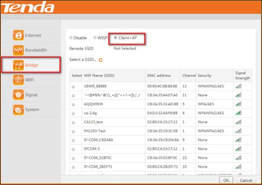Select radio button for FH1203-Test network
The width and height of the screenshot is (262, 185).
(x=73, y=132)
